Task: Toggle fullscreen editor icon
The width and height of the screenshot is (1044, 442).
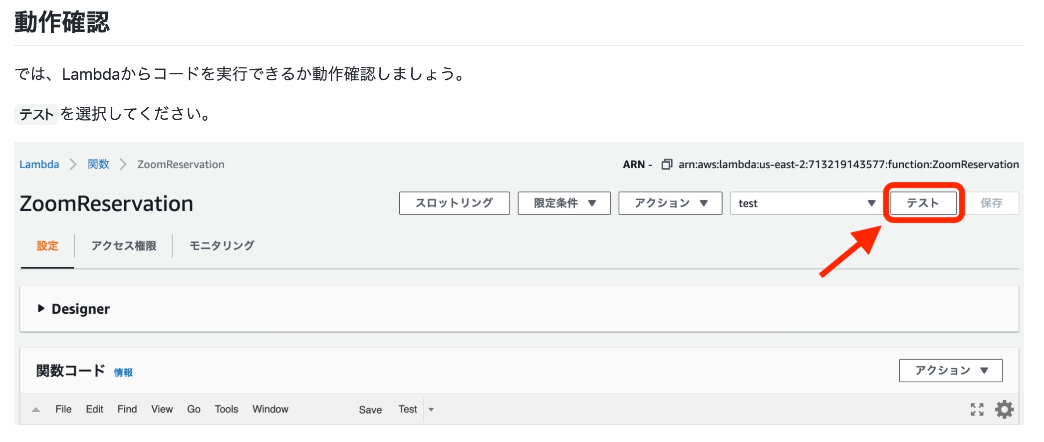Action: tap(977, 410)
